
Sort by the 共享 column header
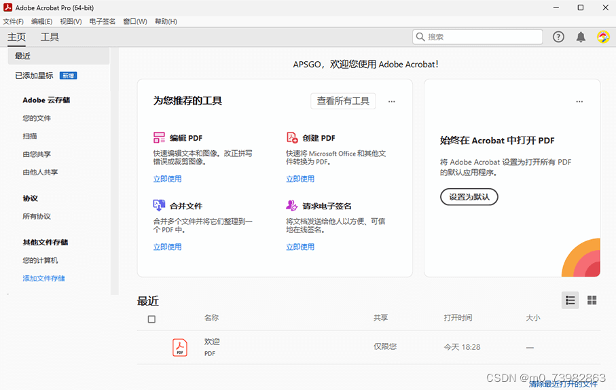(x=380, y=318)
